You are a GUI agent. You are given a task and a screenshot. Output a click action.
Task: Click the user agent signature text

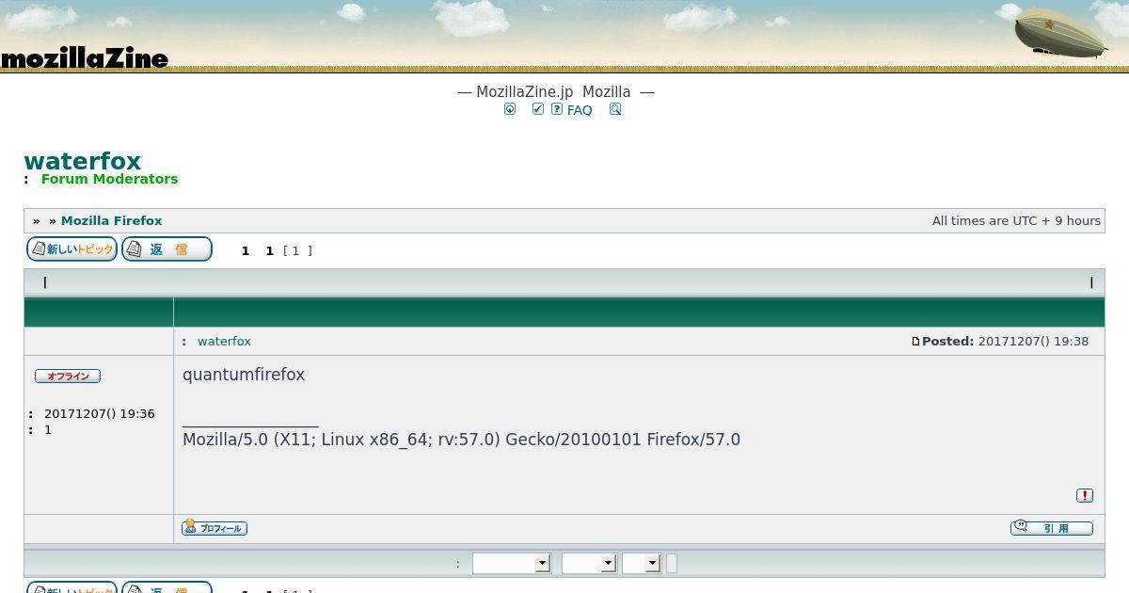pos(461,440)
